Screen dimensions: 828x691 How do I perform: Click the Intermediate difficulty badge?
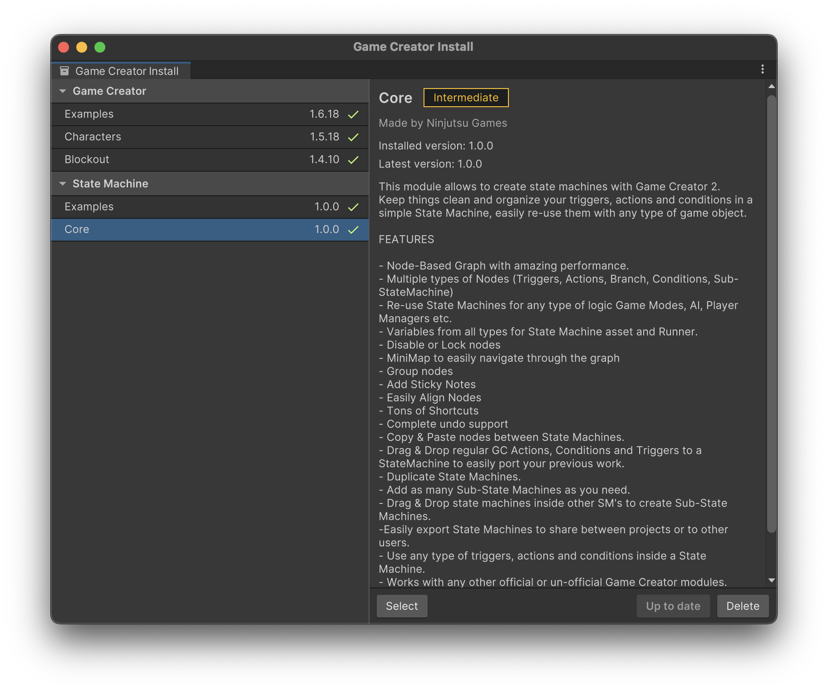pos(466,98)
